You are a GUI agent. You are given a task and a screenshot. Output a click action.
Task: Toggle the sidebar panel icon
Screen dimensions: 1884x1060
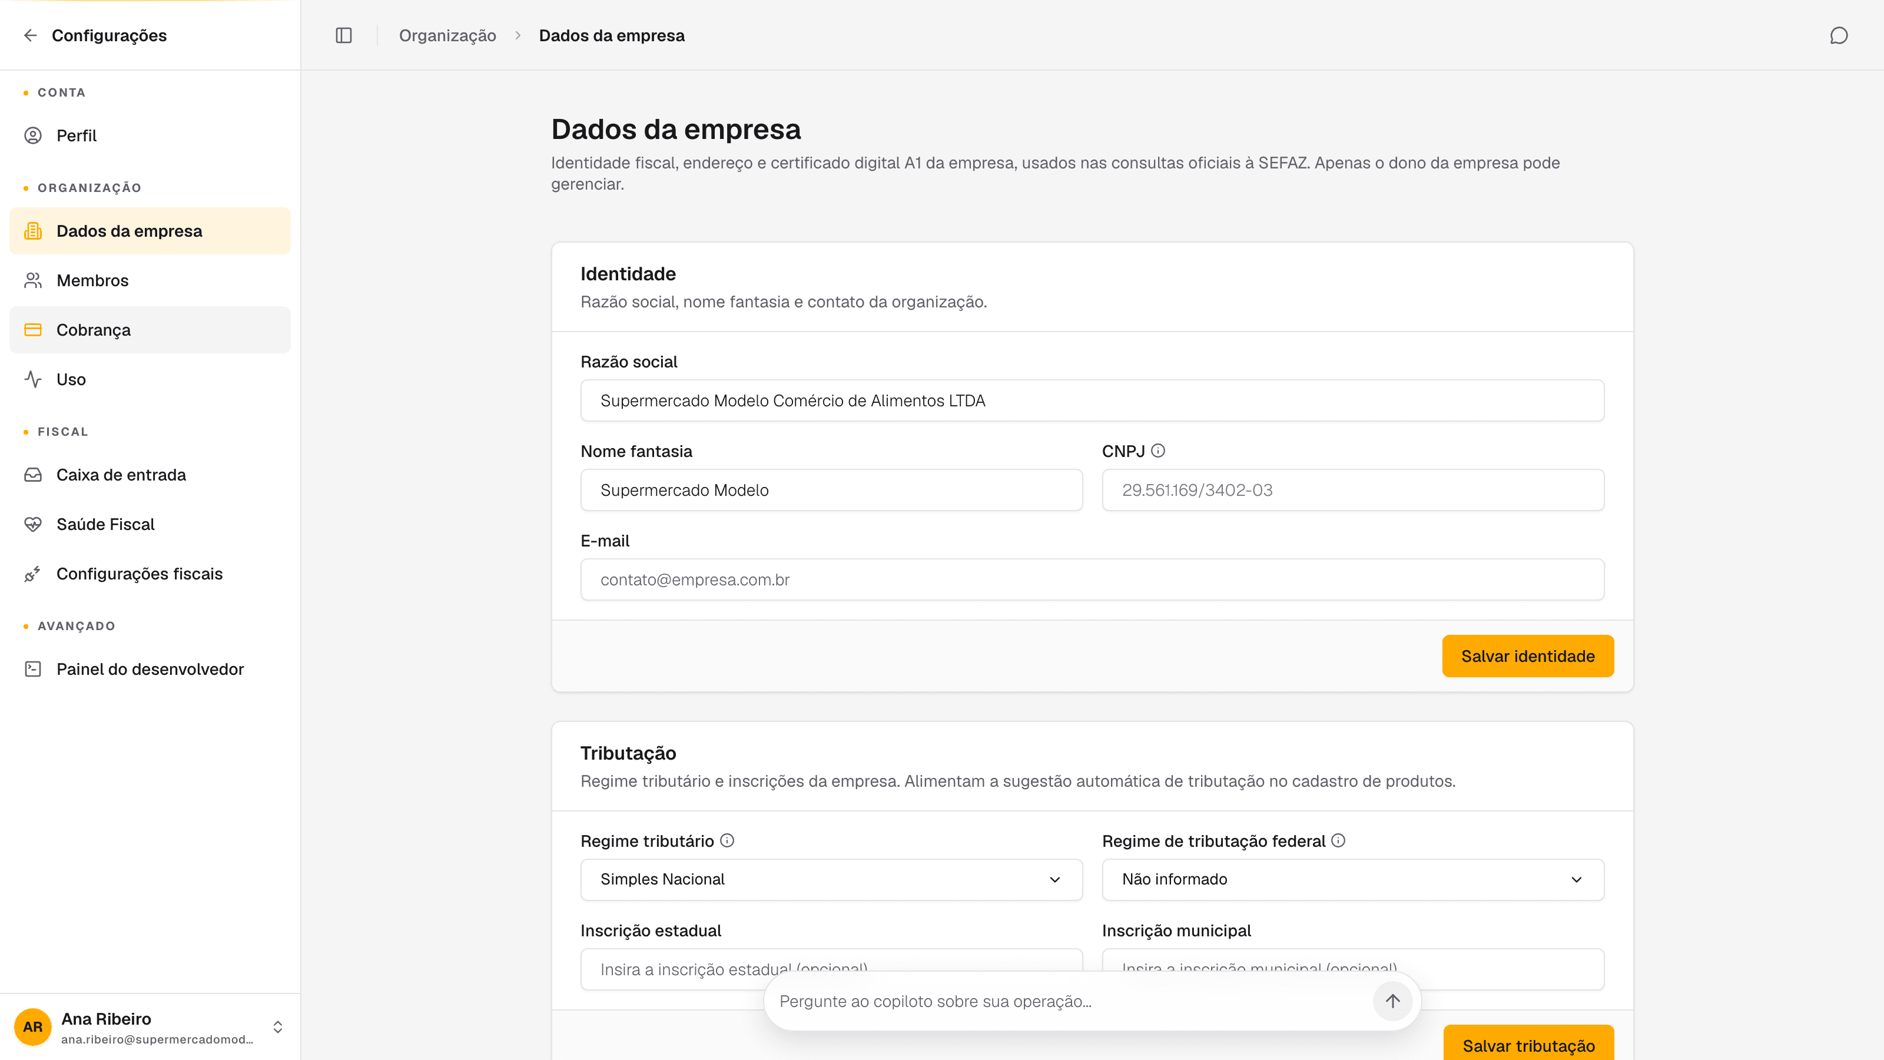pos(344,35)
